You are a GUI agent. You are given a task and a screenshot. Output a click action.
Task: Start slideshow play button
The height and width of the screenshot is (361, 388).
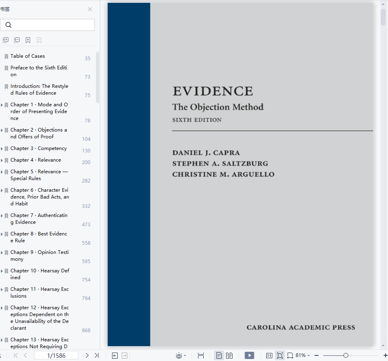pyautogui.click(x=249, y=355)
